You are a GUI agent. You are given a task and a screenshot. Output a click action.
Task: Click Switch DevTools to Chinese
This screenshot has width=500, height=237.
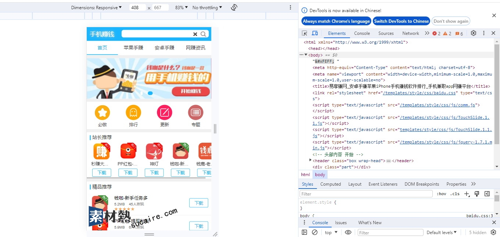(x=401, y=21)
